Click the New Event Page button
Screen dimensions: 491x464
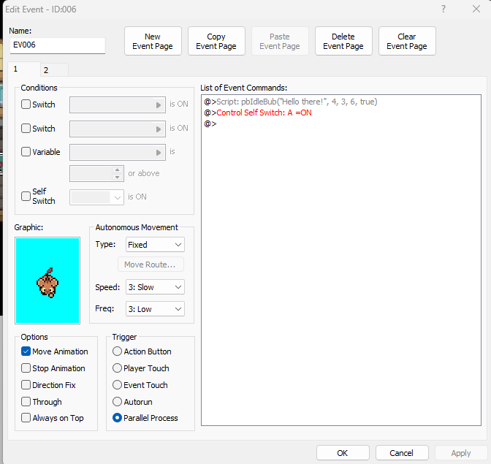click(x=153, y=42)
